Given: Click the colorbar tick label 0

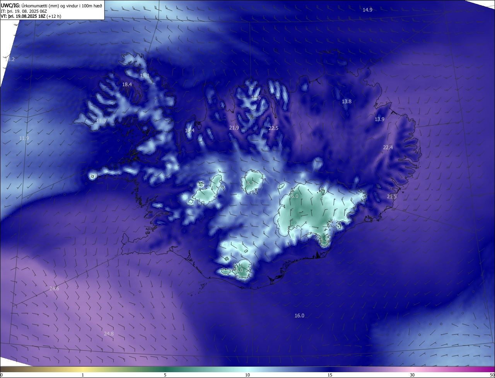Looking at the screenshot, I should [1, 375].
